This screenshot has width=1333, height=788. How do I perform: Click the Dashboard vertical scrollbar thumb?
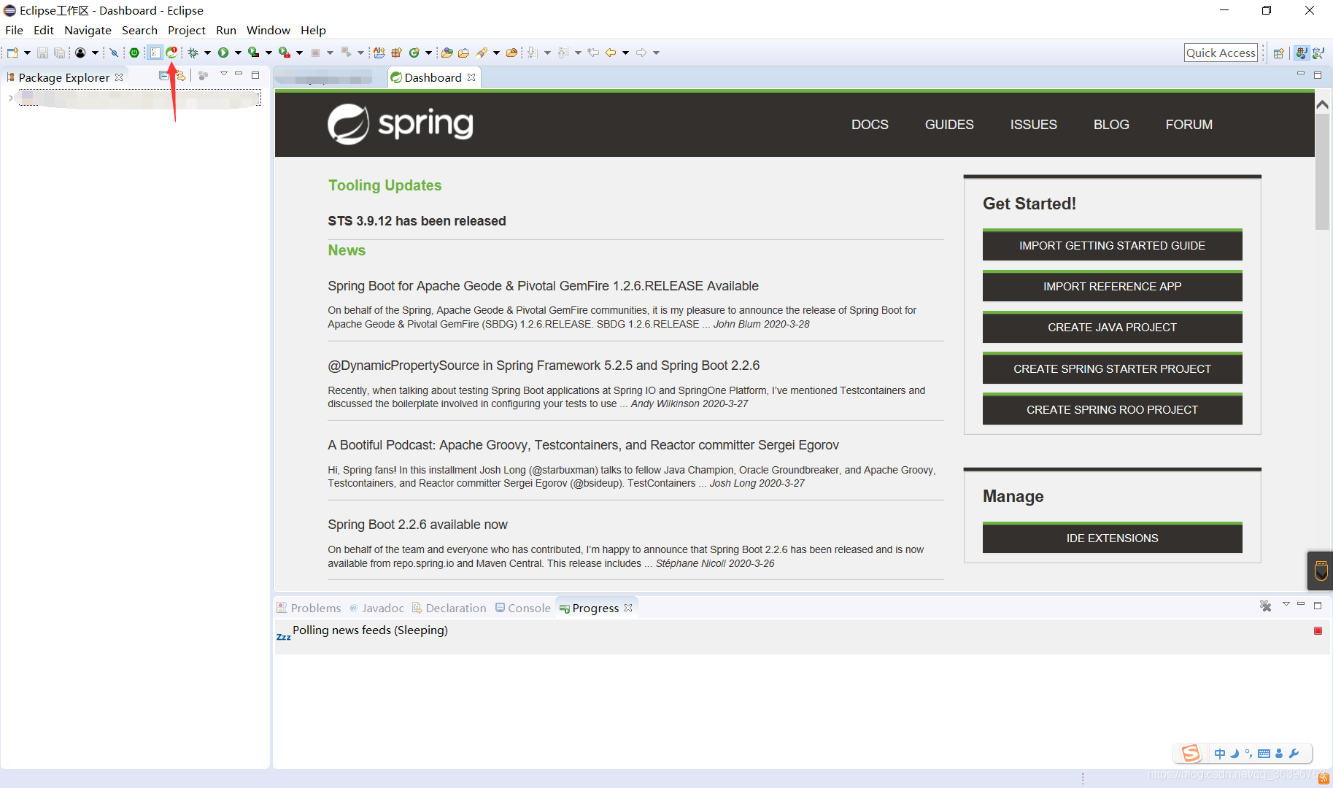point(1322,171)
